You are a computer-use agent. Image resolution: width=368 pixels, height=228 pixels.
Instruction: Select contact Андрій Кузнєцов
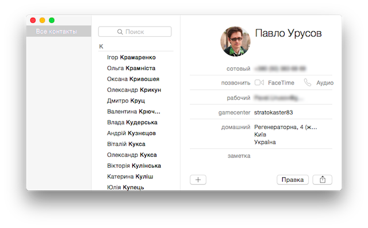pyautogui.click(x=131, y=133)
